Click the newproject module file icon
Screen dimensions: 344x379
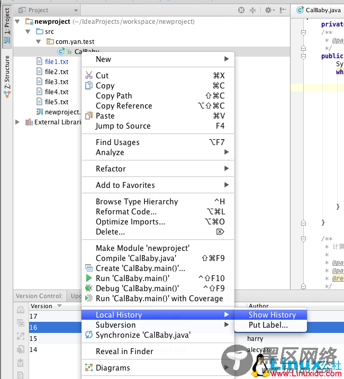(39, 112)
